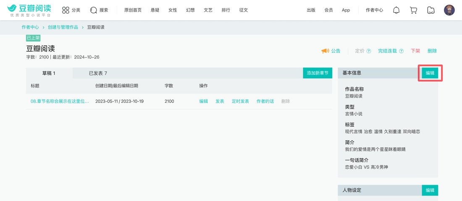Click the 创建日期/最后编辑日期 column header
Image resolution: width=462 pixels, height=201 pixels.
pos(117,86)
